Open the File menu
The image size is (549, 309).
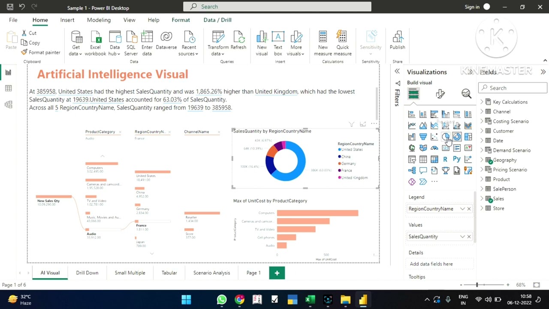13,20
